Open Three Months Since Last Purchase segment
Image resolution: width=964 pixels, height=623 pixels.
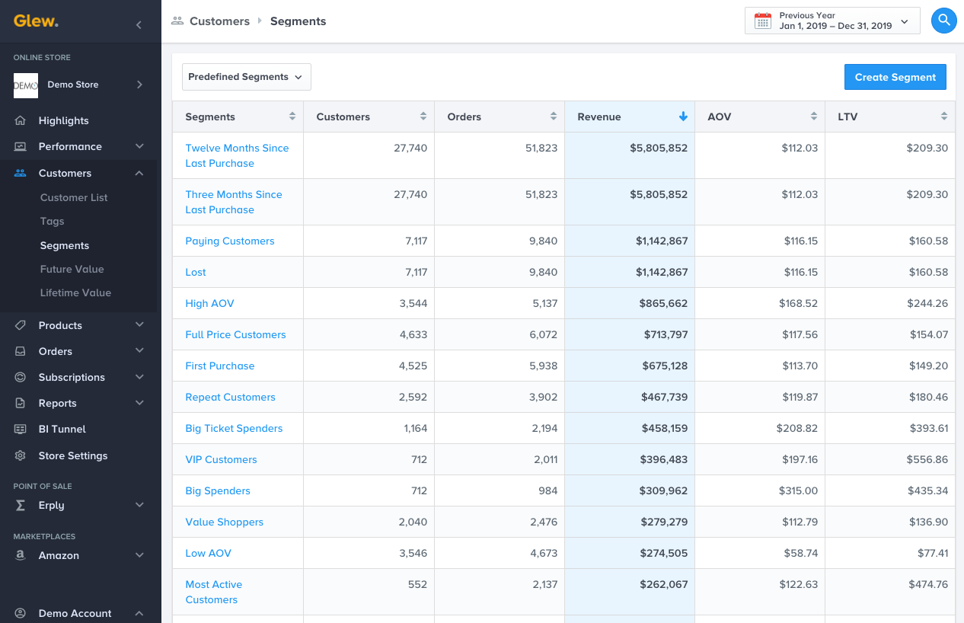coord(234,202)
